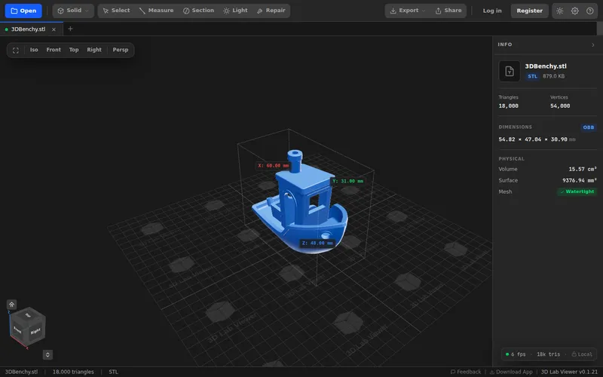Open the Light settings tool
This screenshot has width=603, height=377.
pos(235,11)
